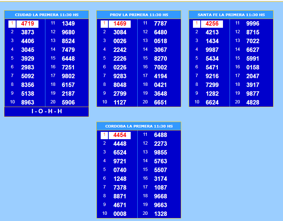
Task: Select the PROV LA PRIMERA 11:30 HS header
Action: pos(139,15)
